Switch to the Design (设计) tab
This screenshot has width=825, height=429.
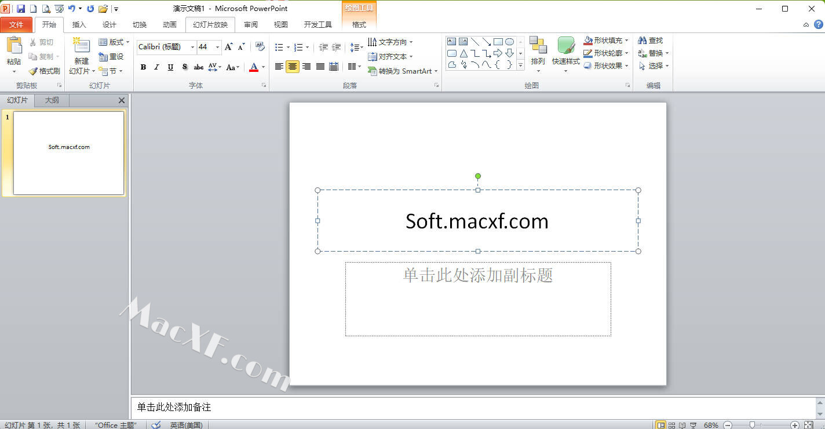point(109,24)
